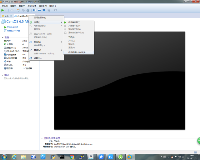
Task: Click the CentOS 6.5 Mini heading icon
Action: [x=3, y=22]
